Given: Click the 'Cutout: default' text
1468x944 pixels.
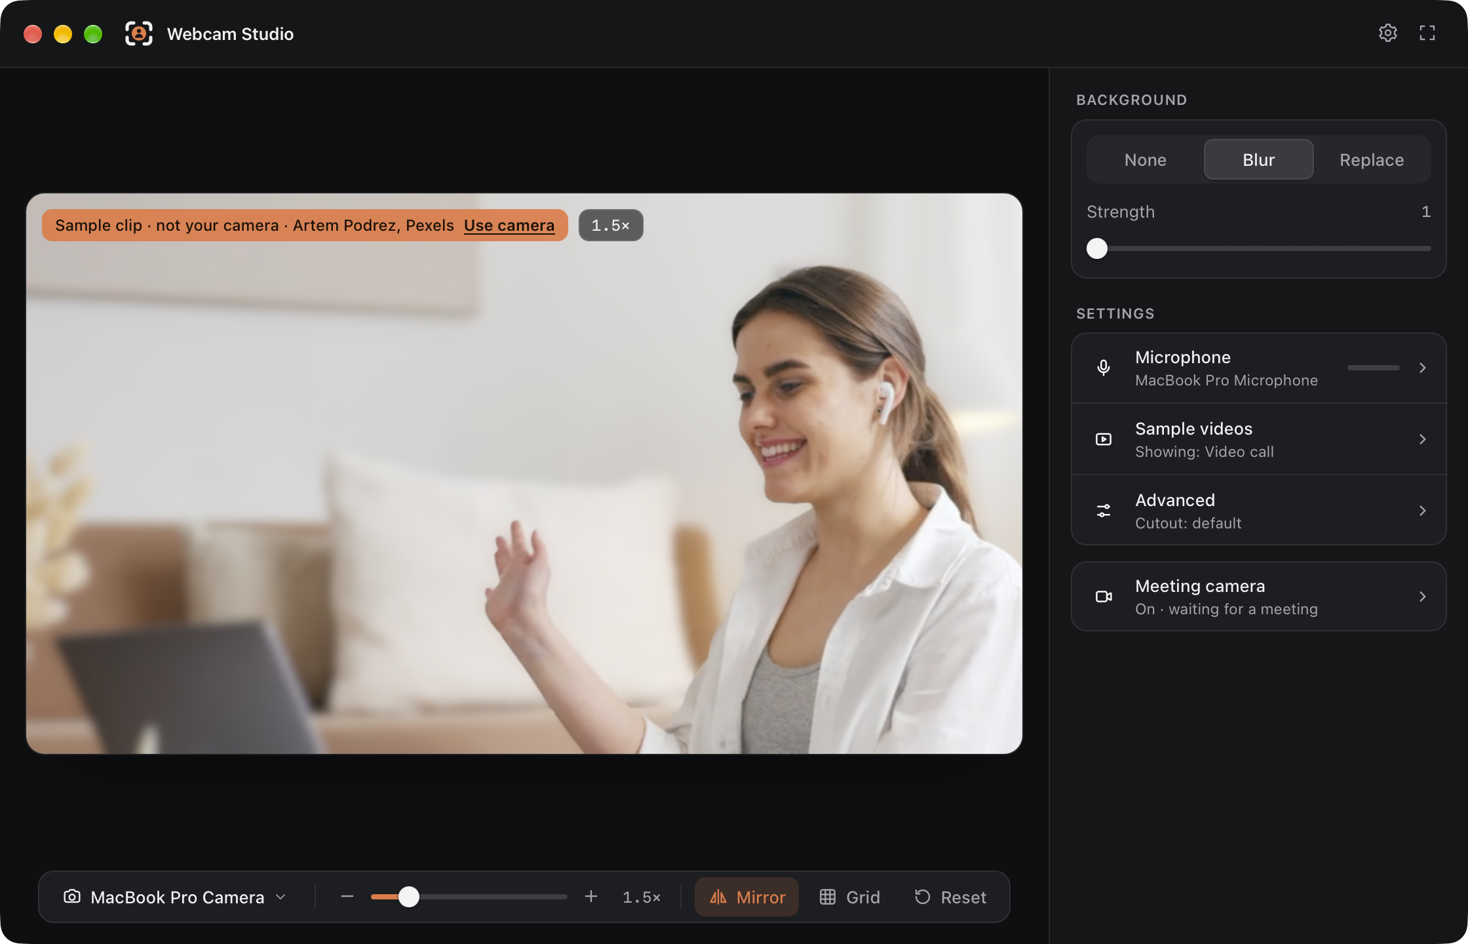Looking at the screenshot, I should 1188,523.
